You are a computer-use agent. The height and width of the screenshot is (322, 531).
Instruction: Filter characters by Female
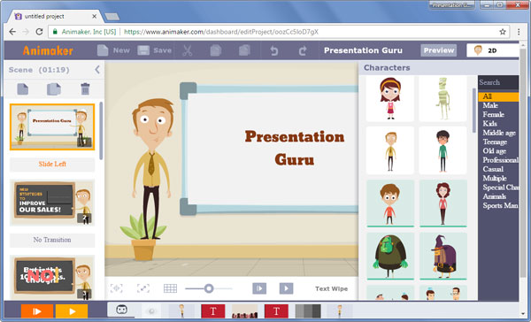(493, 115)
